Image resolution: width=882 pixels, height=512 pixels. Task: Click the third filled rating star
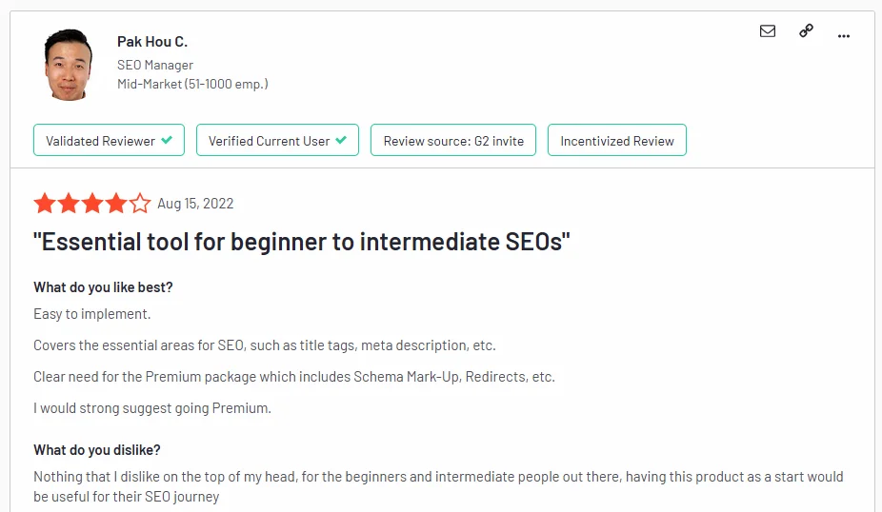click(x=91, y=204)
